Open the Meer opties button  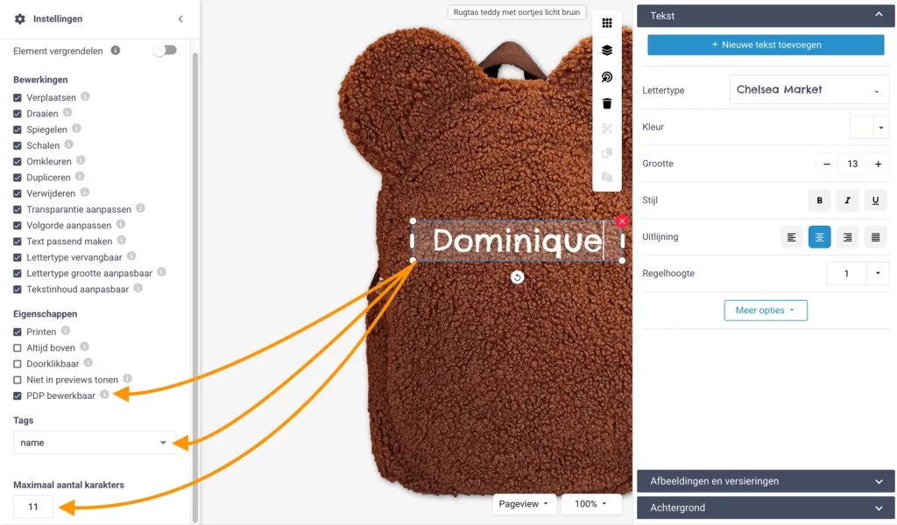[766, 310]
